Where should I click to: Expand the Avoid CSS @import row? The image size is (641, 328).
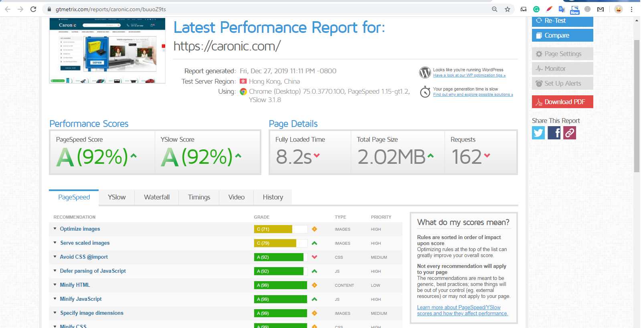click(x=55, y=257)
